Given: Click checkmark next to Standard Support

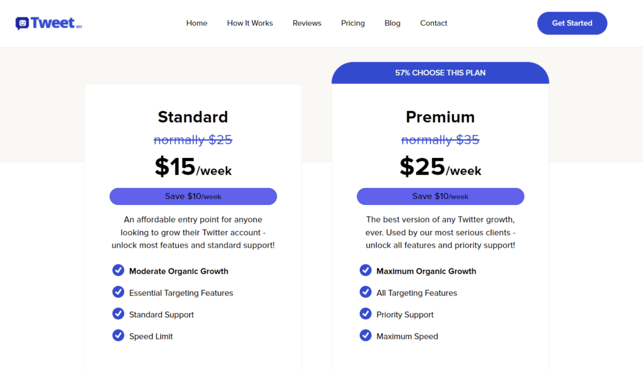Looking at the screenshot, I should (x=118, y=314).
